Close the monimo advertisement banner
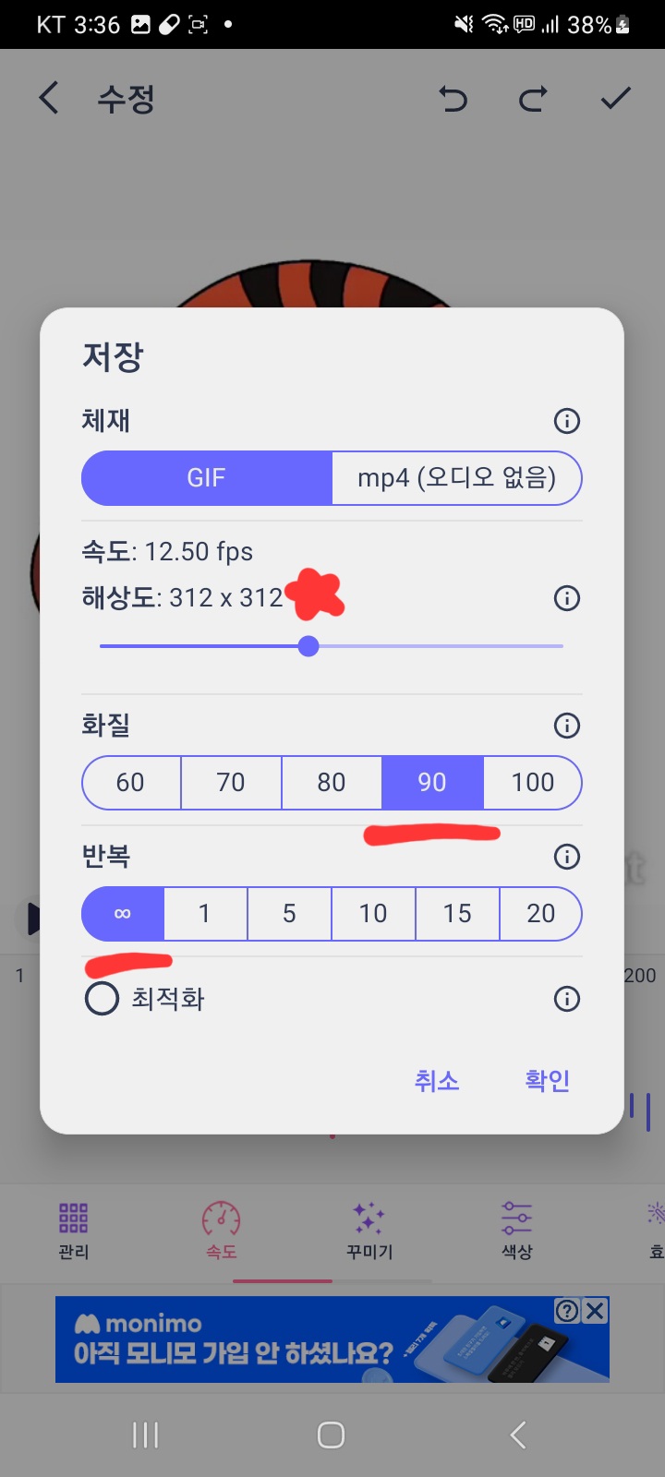The width and height of the screenshot is (665, 1477). [x=596, y=1310]
